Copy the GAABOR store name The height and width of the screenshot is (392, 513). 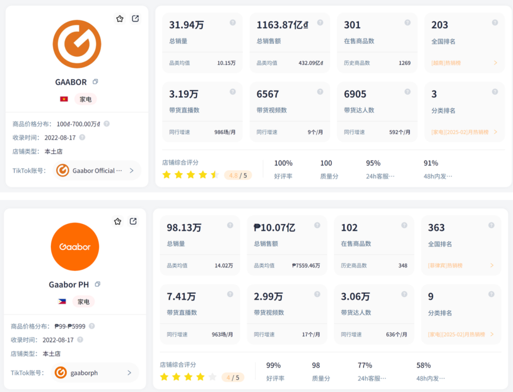click(x=95, y=82)
